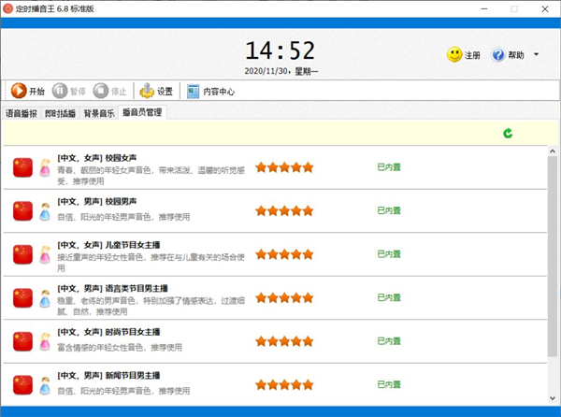Click the China flag icon for 语言类节目男主播
Viewport: 561px width, 417px height.
pyautogui.click(x=22, y=298)
